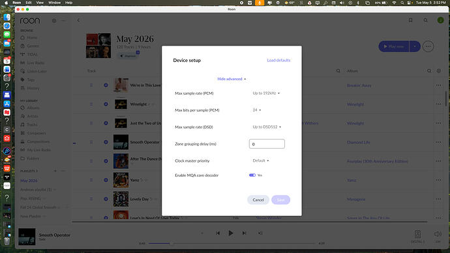Open the play queue icon
This screenshot has height=253, width=450.
coord(260,233)
